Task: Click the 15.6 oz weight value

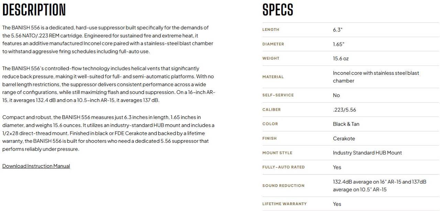Action: point(340,59)
